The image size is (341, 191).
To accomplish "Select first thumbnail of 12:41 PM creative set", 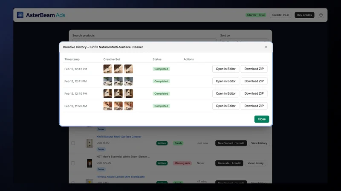I will (108, 81).
